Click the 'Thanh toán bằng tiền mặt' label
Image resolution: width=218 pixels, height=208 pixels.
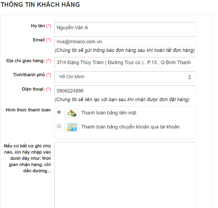click(x=109, y=113)
